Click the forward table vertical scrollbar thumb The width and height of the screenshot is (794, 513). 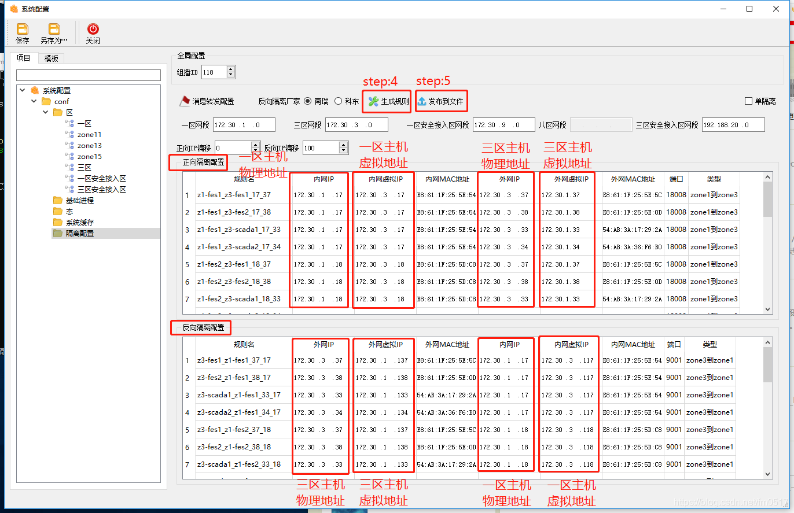tap(767, 200)
